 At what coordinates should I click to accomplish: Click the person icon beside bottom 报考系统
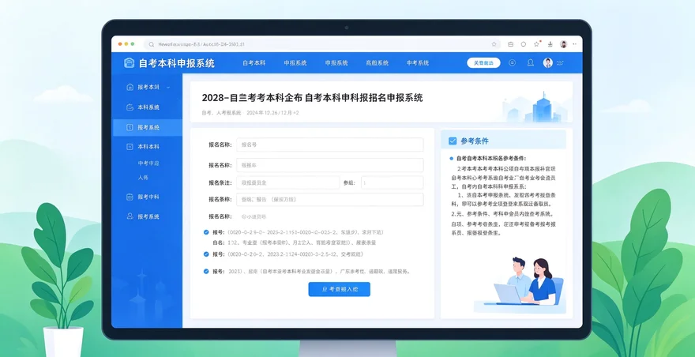(130, 216)
